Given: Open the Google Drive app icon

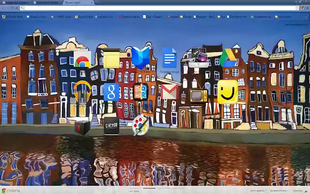Looking at the screenshot, I should tap(228, 58).
